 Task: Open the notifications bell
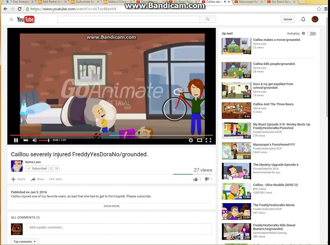pyautogui.click(x=303, y=19)
